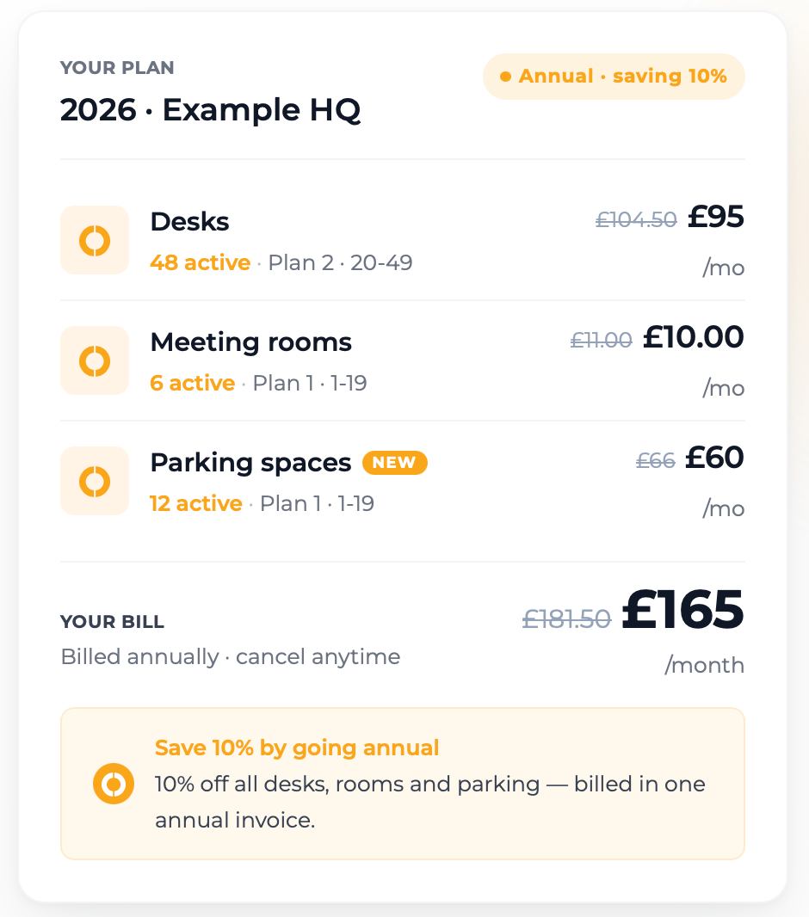Click the 12 active parking count
809x917 pixels.
(x=196, y=504)
